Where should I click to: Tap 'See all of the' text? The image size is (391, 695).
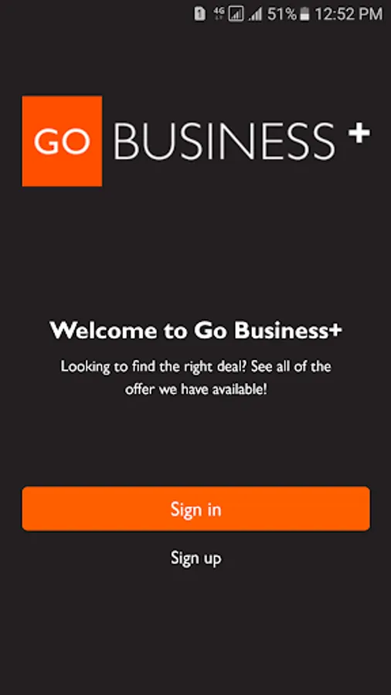coord(291,367)
